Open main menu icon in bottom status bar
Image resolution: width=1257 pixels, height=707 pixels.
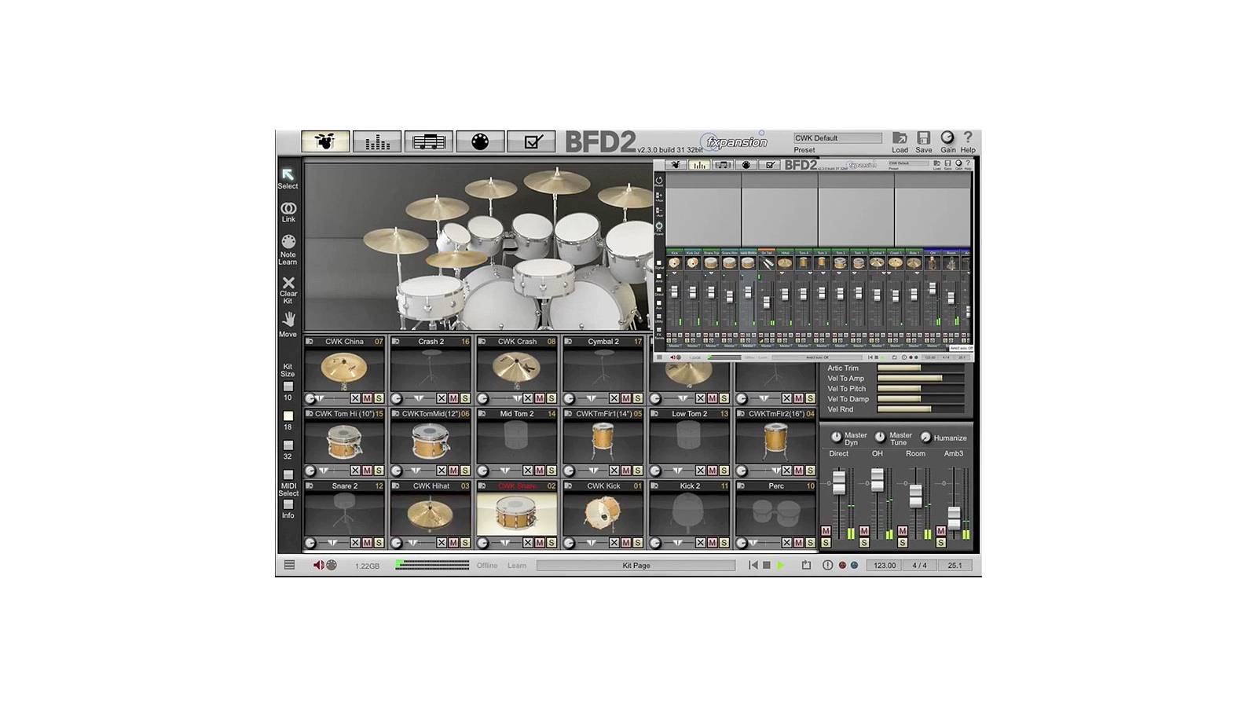point(289,565)
